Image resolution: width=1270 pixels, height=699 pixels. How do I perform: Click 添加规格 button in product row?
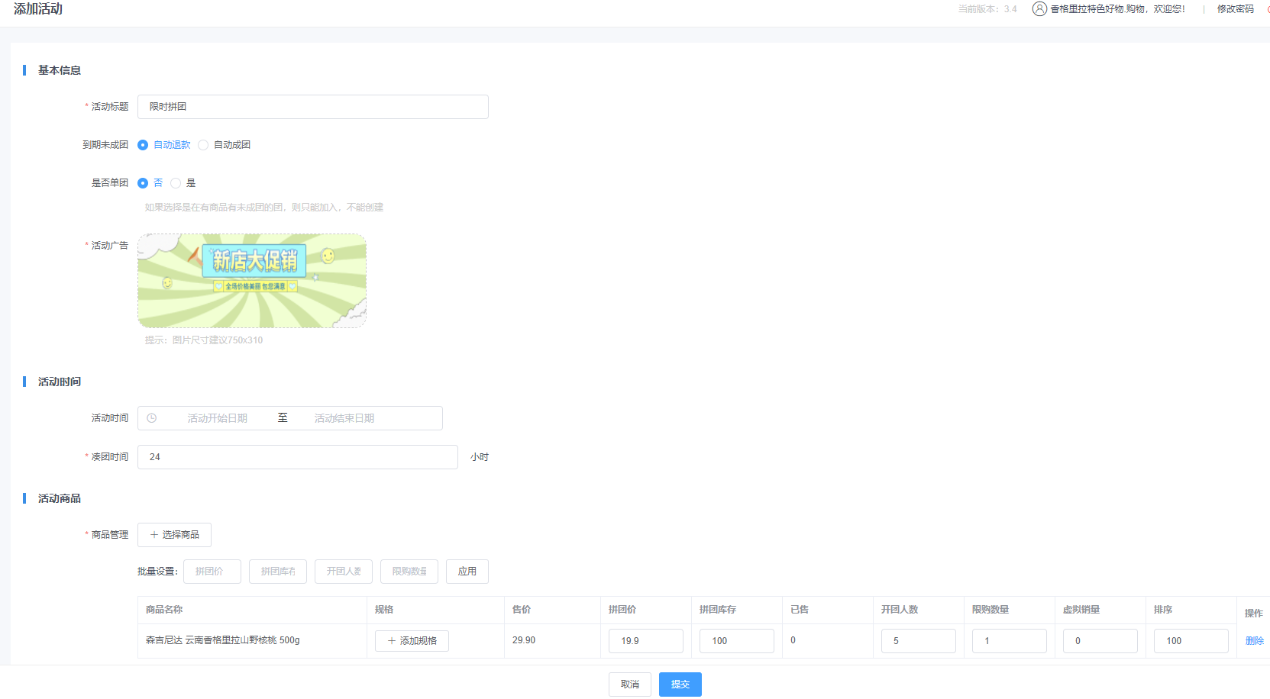coord(412,641)
